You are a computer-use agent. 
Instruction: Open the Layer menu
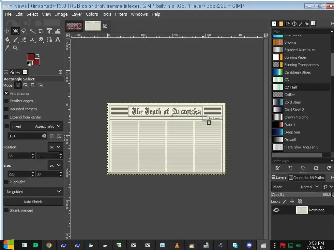click(77, 14)
